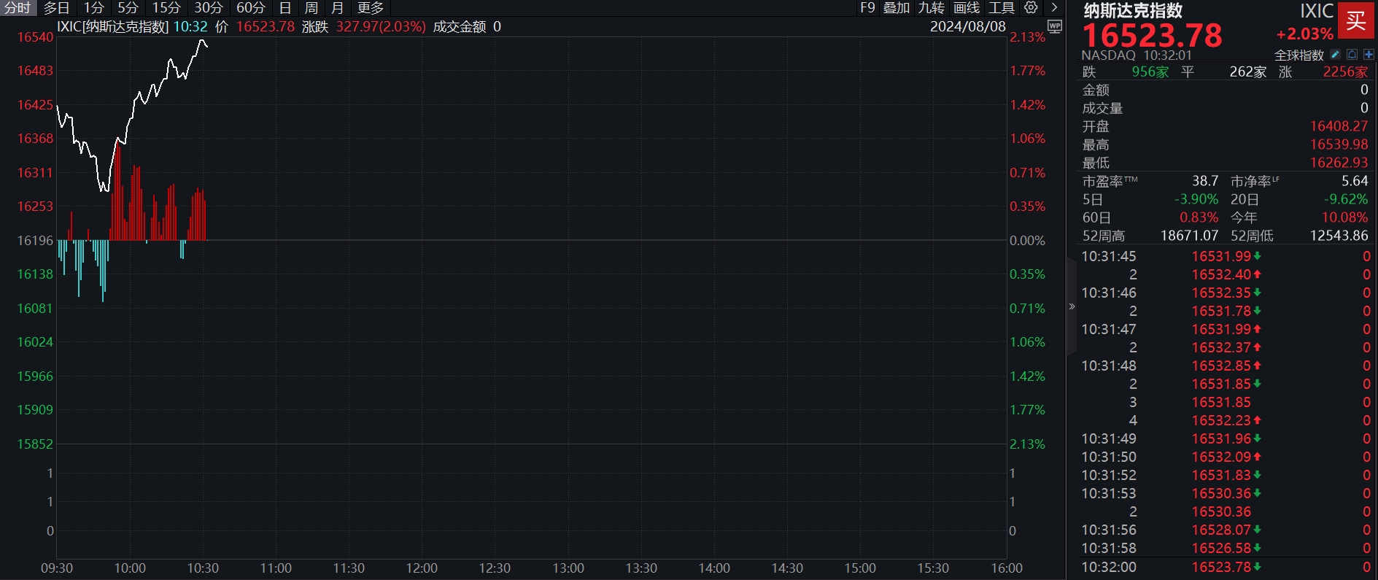Select the 分时 intraday tab
This screenshot has width=1378, height=580.
pos(18,8)
